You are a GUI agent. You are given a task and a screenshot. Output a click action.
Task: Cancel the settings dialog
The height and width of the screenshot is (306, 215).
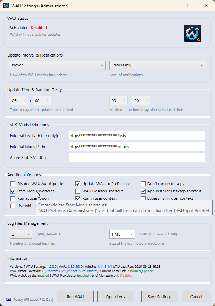[196, 297]
